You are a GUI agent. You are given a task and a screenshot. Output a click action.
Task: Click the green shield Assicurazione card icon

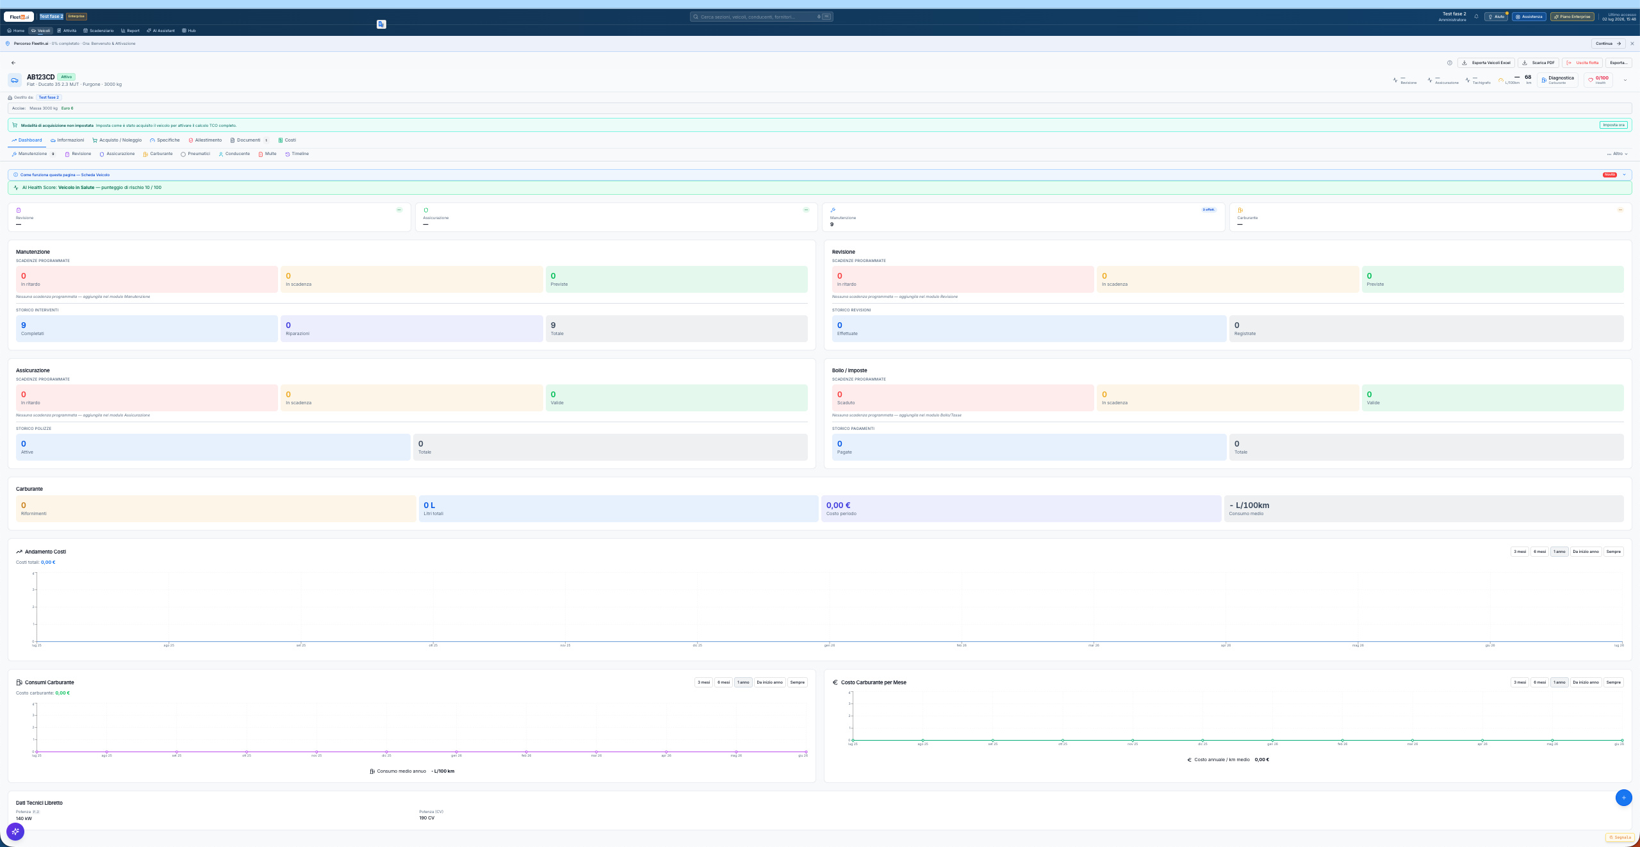426,210
